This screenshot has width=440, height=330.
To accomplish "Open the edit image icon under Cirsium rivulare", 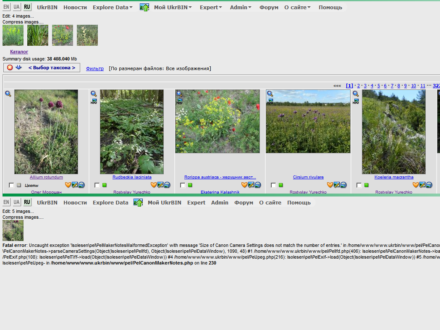I will [337, 185].
